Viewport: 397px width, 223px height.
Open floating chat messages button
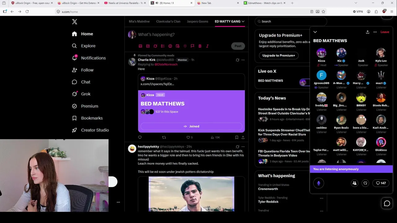coord(387,203)
